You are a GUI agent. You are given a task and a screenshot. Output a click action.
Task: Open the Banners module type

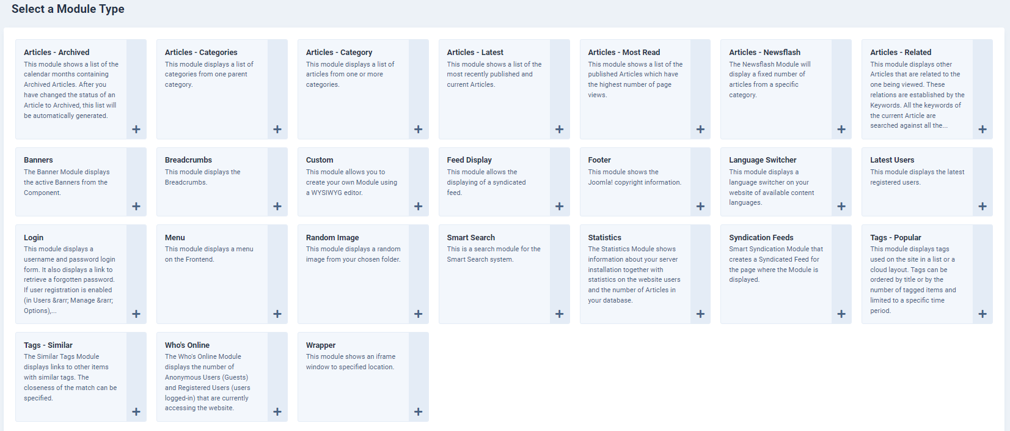[x=38, y=160]
